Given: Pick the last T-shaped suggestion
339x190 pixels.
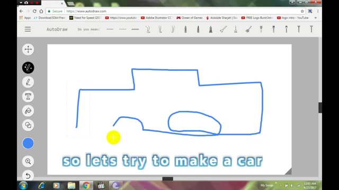Looking at the screenshot, I should tap(311, 29).
